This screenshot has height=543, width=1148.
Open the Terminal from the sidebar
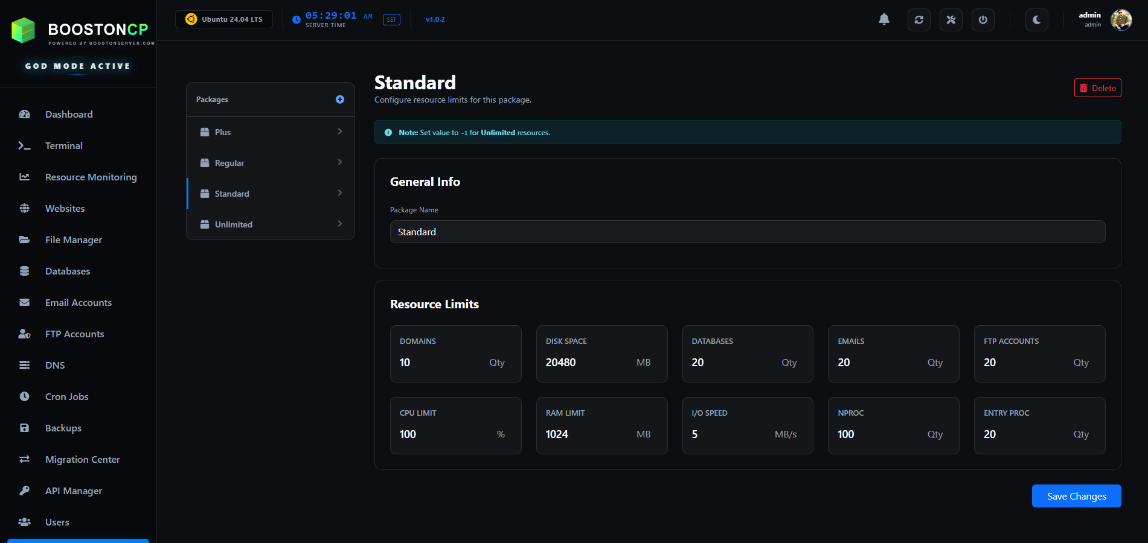coord(63,145)
